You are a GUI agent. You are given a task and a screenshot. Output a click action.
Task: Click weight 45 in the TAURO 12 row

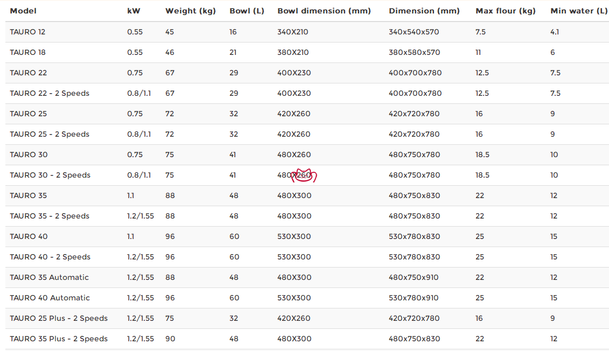pos(170,32)
